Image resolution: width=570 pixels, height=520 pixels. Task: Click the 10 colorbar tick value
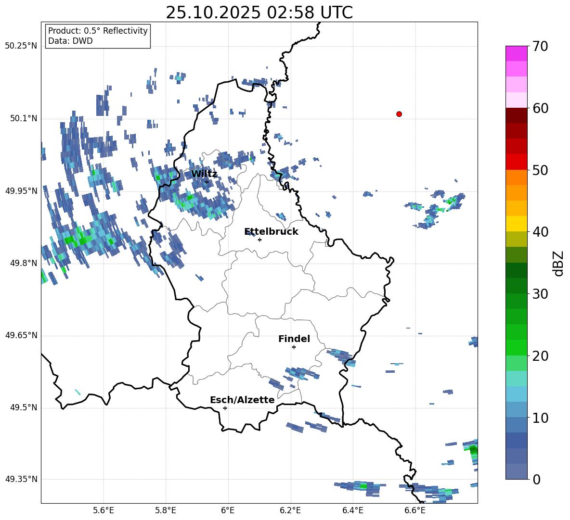pyautogui.click(x=540, y=418)
